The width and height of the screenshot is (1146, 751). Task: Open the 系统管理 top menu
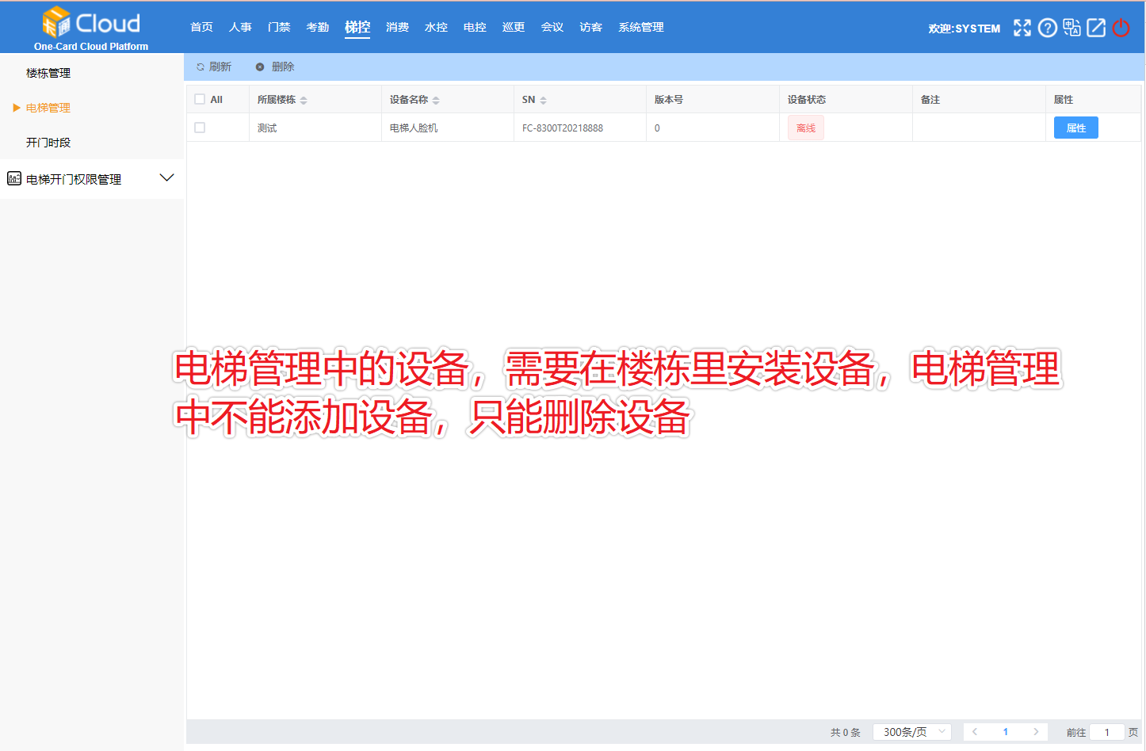click(640, 27)
